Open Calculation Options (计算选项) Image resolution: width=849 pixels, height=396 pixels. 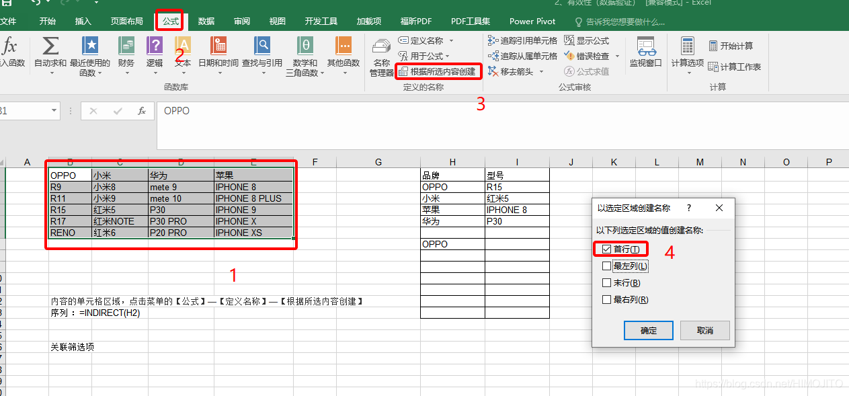point(687,57)
